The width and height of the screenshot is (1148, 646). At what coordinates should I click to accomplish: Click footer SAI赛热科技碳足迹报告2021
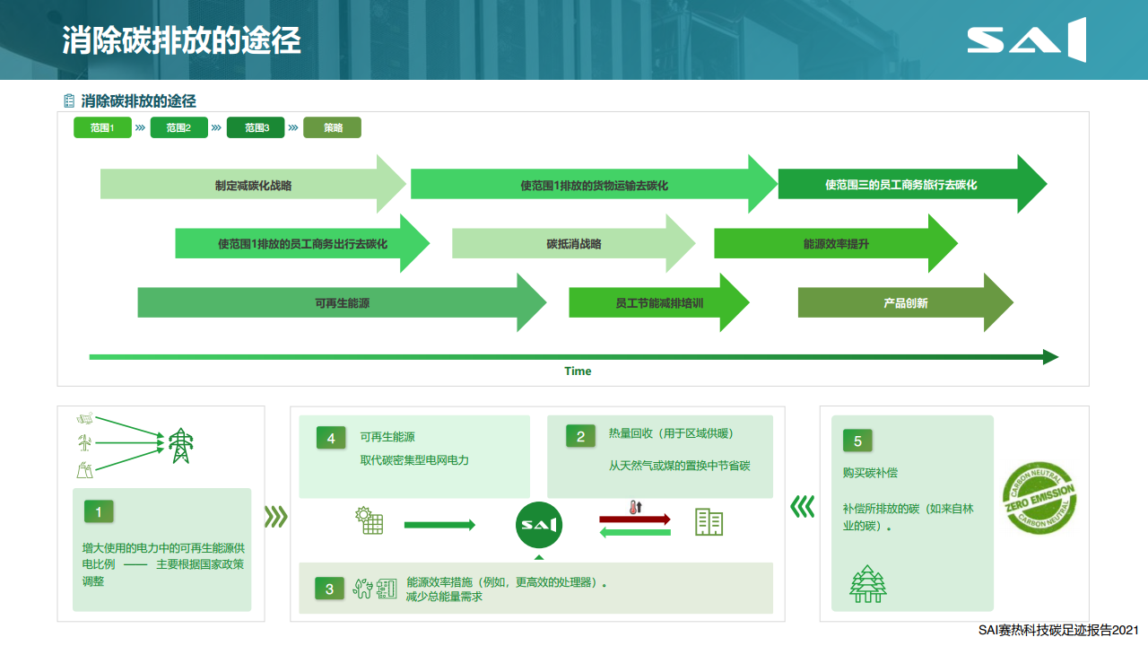[1058, 631]
